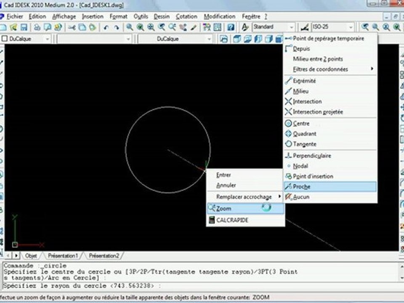
Task: Open the ISO-25 dimension style dropdown
Action: coord(332,27)
